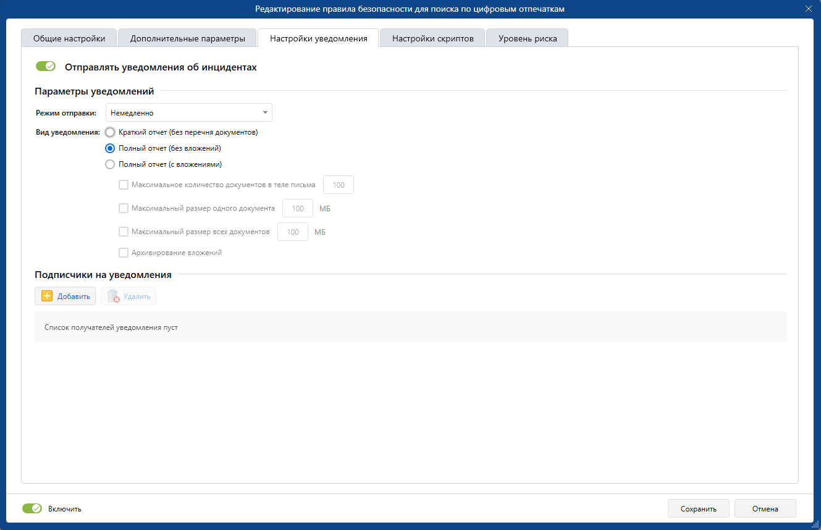The width and height of the screenshot is (821, 530).
Task: Close the rule editing dialog window
Action: pyautogui.click(x=809, y=9)
